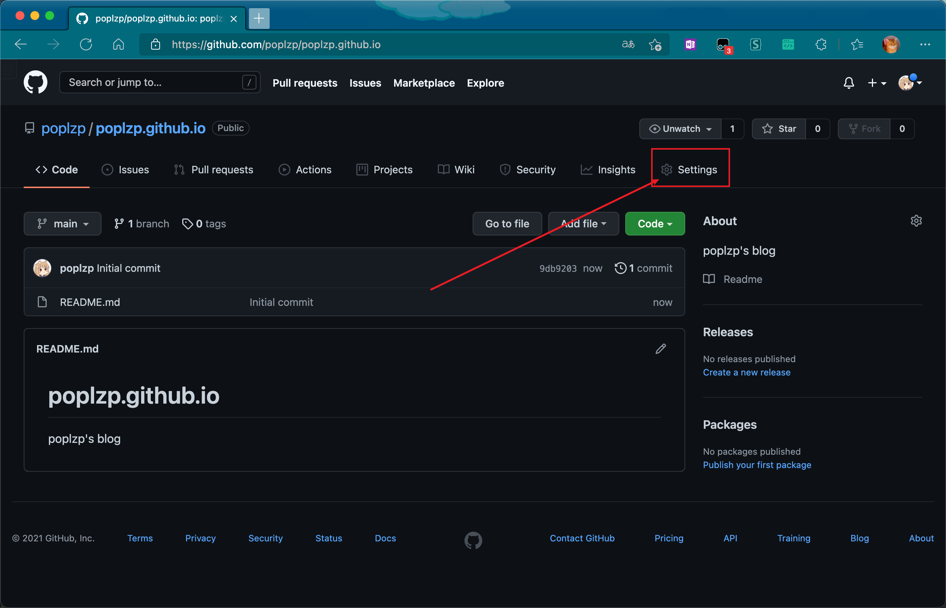Open the Terms footer link
946x608 pixels.
point(140,538)
